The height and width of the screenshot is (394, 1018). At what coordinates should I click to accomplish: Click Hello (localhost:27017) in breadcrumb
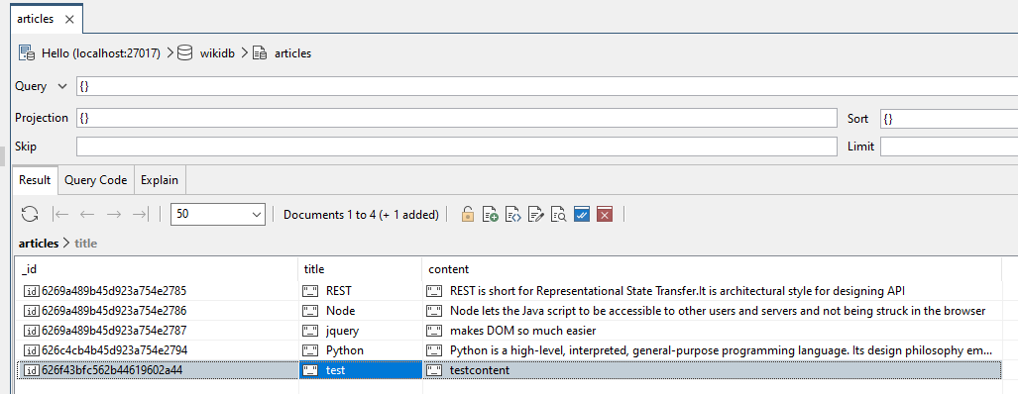(101, 53)
